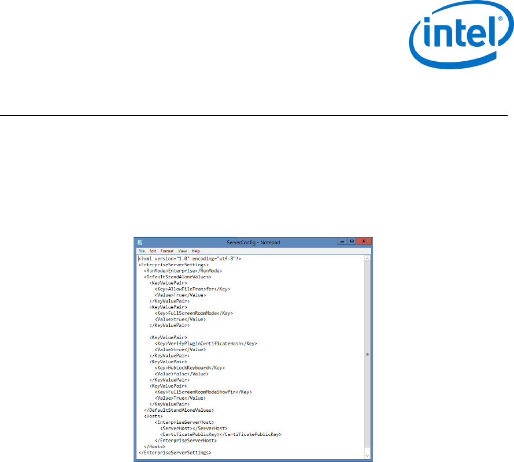Click the scrollbar up arrow
514x462 pixels.
pyautogui.click(x=368, y=259)
